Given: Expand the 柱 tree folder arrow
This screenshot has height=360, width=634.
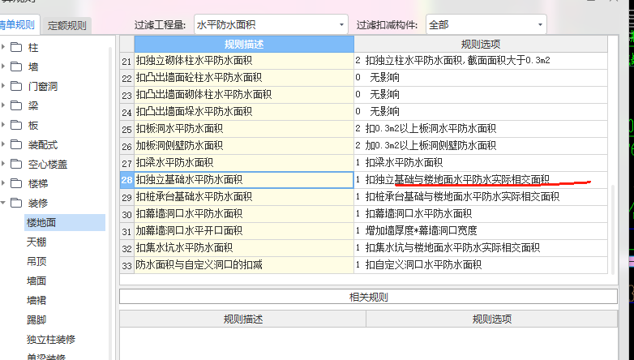Looking at the screenshot, I should click(x=2, y=47).
